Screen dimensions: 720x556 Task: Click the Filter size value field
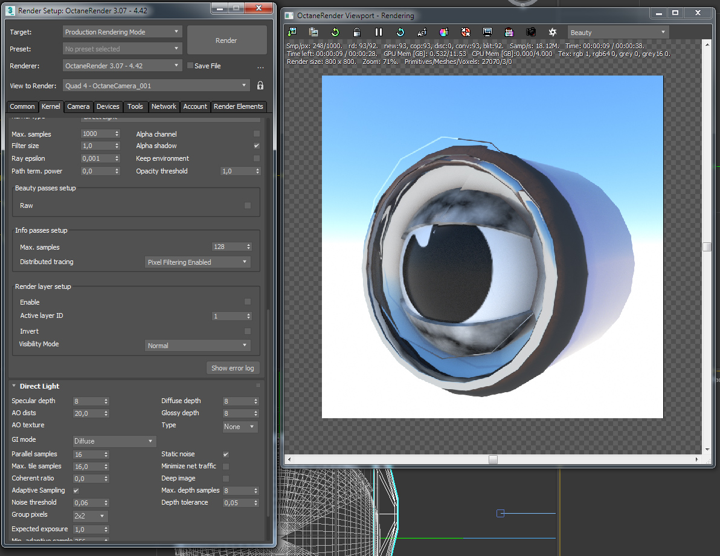click(97, 146)
